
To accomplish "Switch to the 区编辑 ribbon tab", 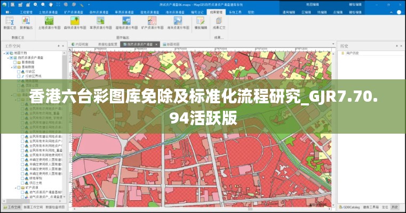I will (x=306, y=12).
